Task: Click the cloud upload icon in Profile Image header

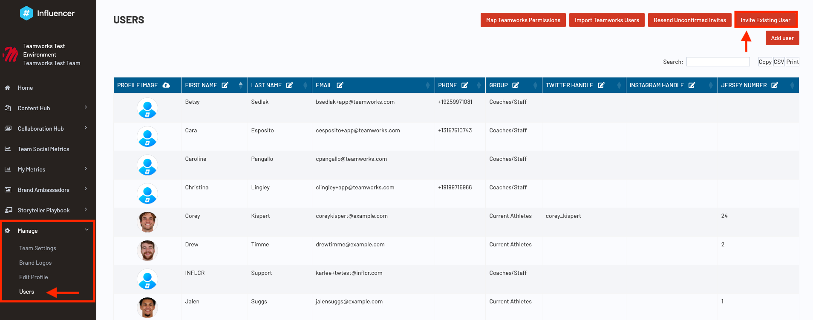Action: point(166,85)
